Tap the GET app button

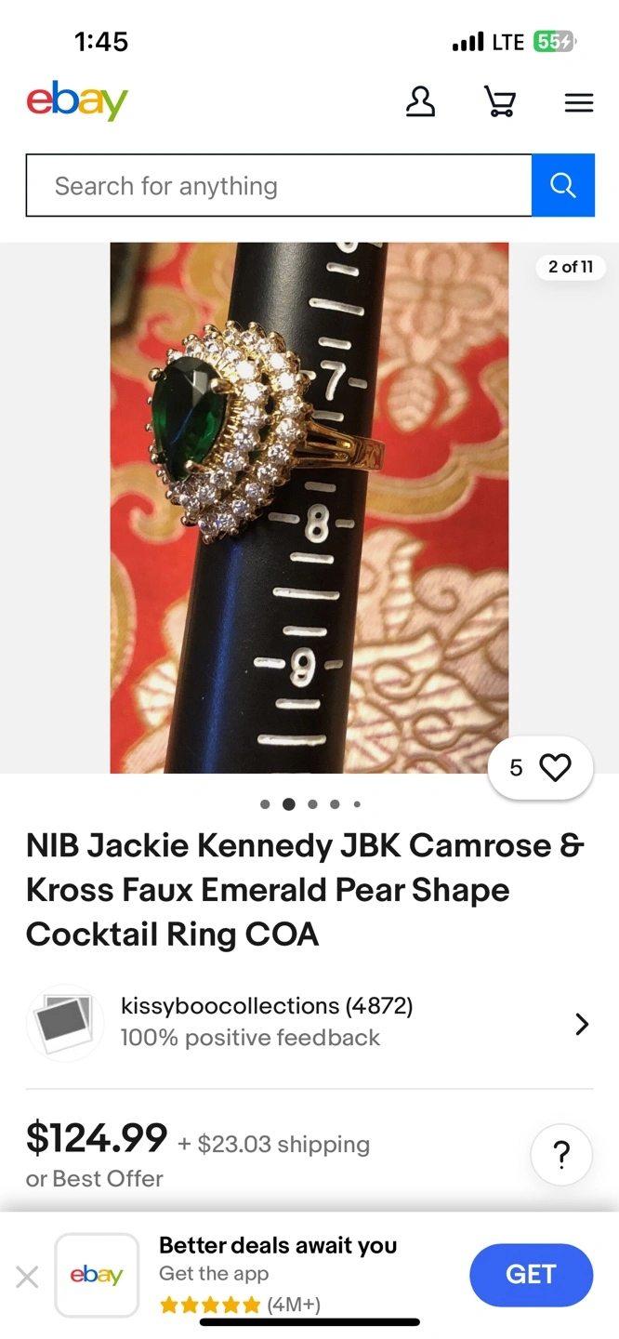(532, 1275)
